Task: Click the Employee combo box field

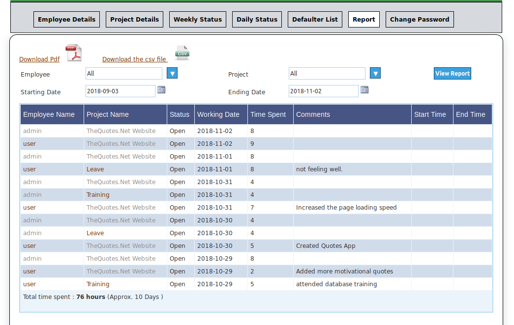Action: pyautogui.click(x=124, y=73)
